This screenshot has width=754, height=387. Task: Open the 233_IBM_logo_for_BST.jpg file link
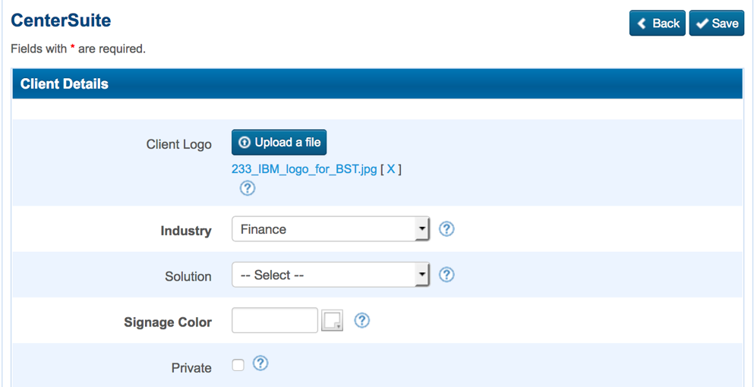point(304,169)
